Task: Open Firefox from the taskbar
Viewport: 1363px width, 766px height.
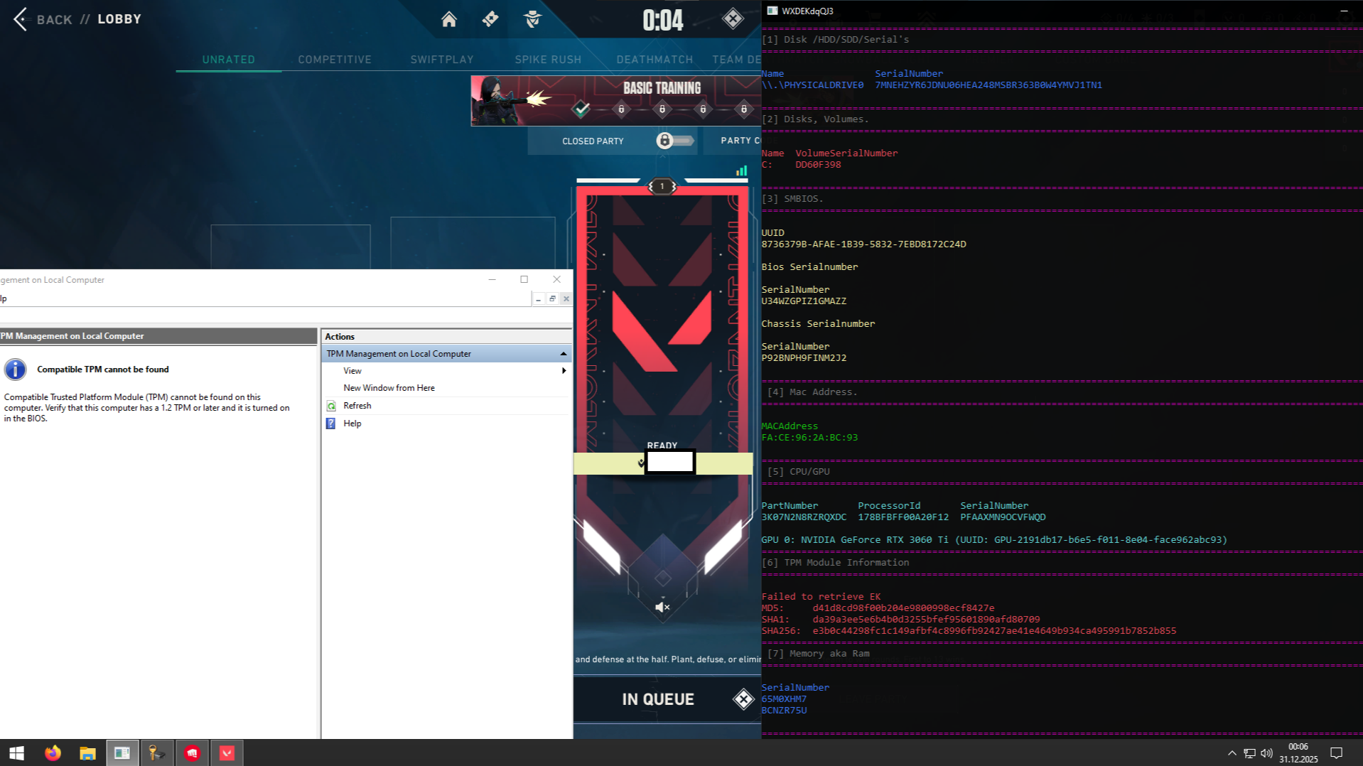Action: tap(53, 753)
